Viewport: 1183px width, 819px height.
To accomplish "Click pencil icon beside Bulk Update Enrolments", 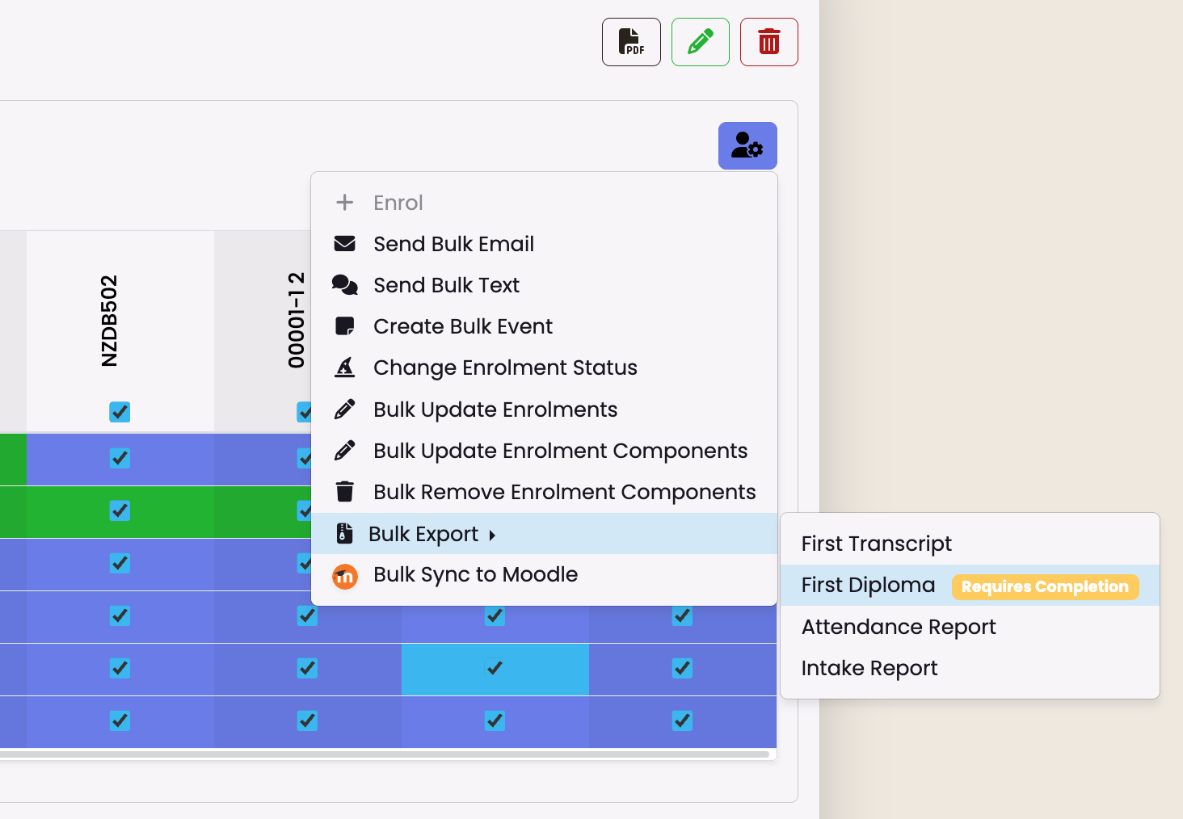I will [x=345, y=409].
